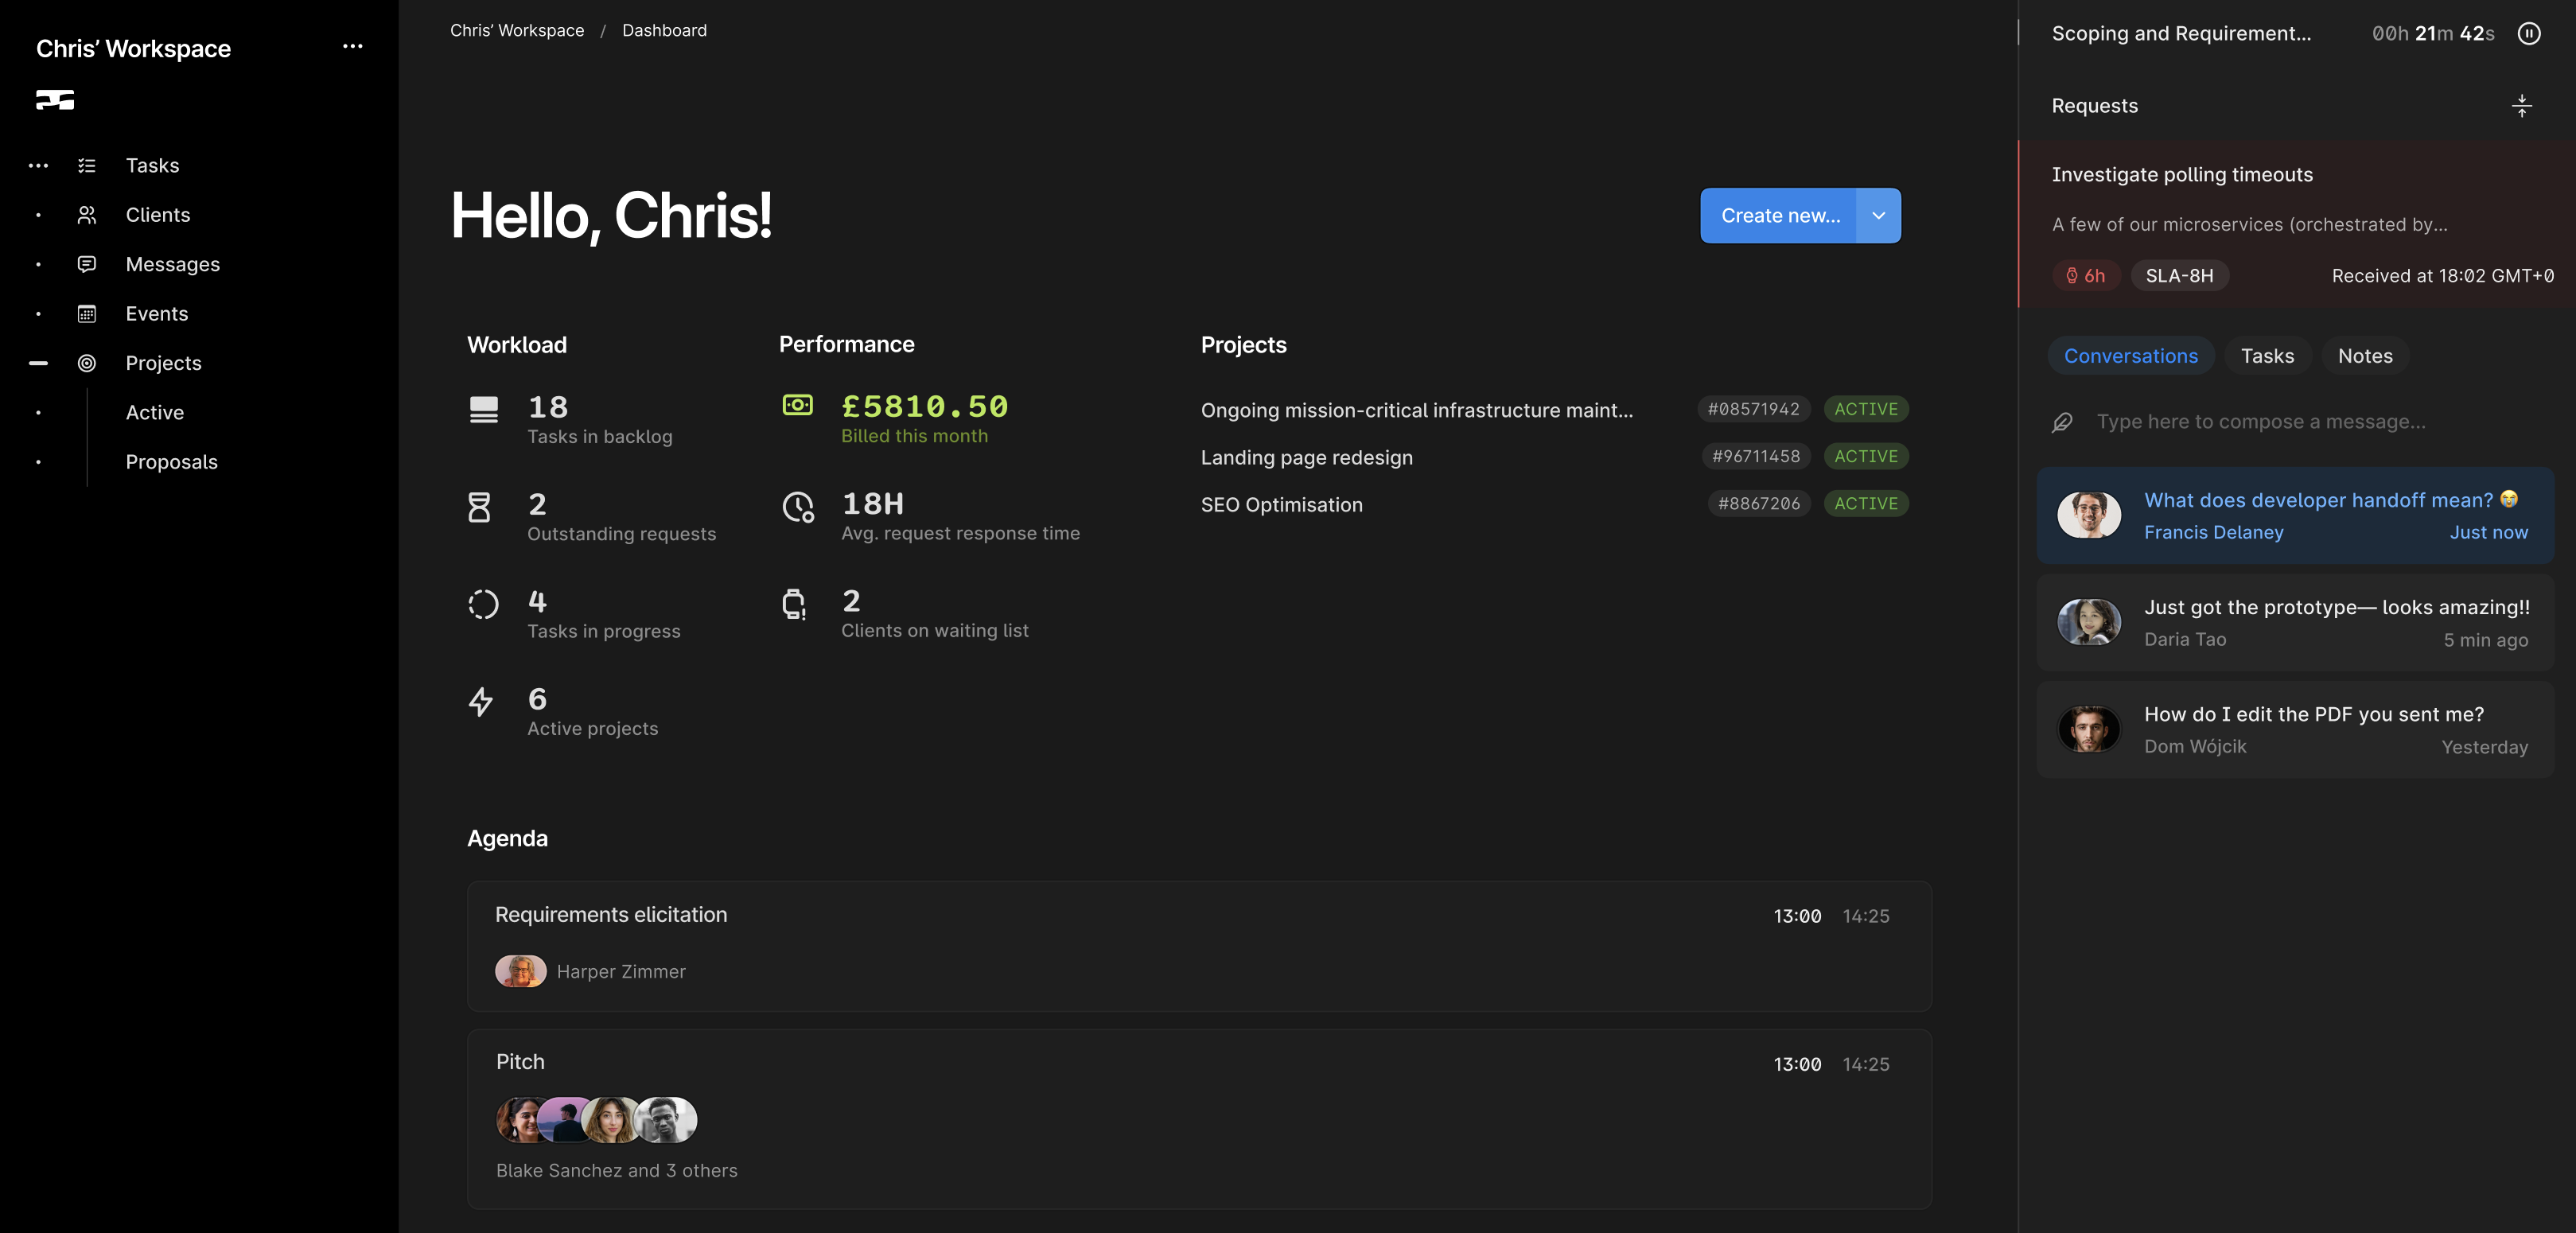Collapse the Requests panel
2576x1233 pixels.
[2521, 106]
